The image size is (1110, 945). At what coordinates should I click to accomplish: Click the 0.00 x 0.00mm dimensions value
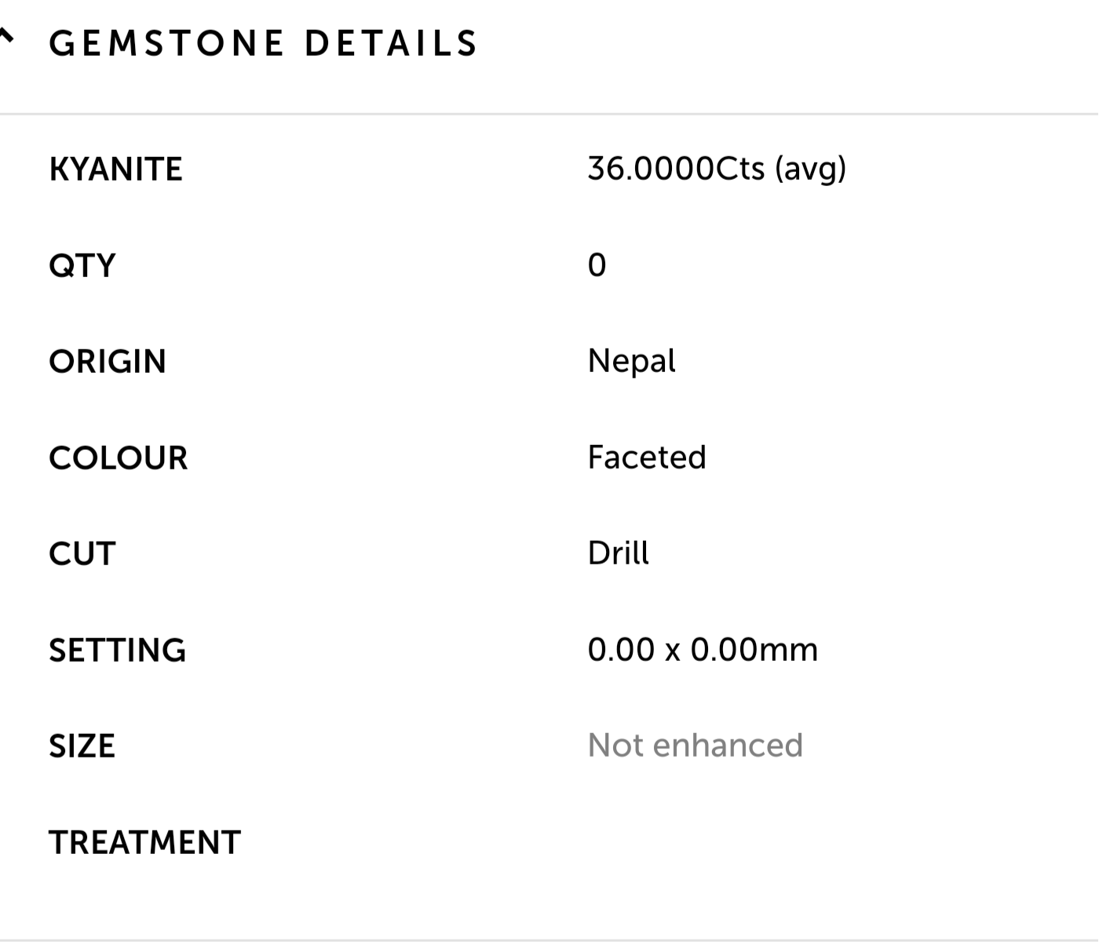703,650
